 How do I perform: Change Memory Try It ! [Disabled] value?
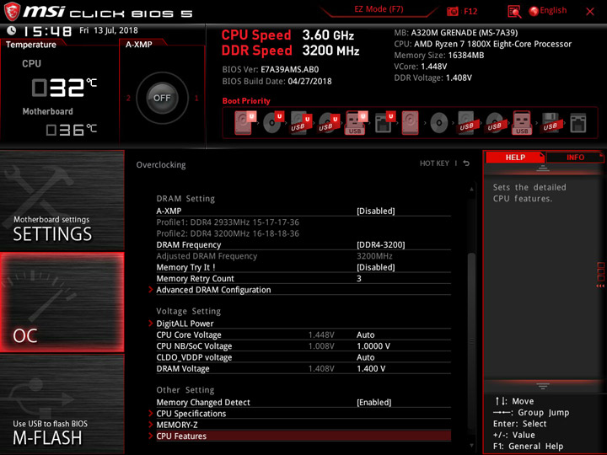point(375,267)
